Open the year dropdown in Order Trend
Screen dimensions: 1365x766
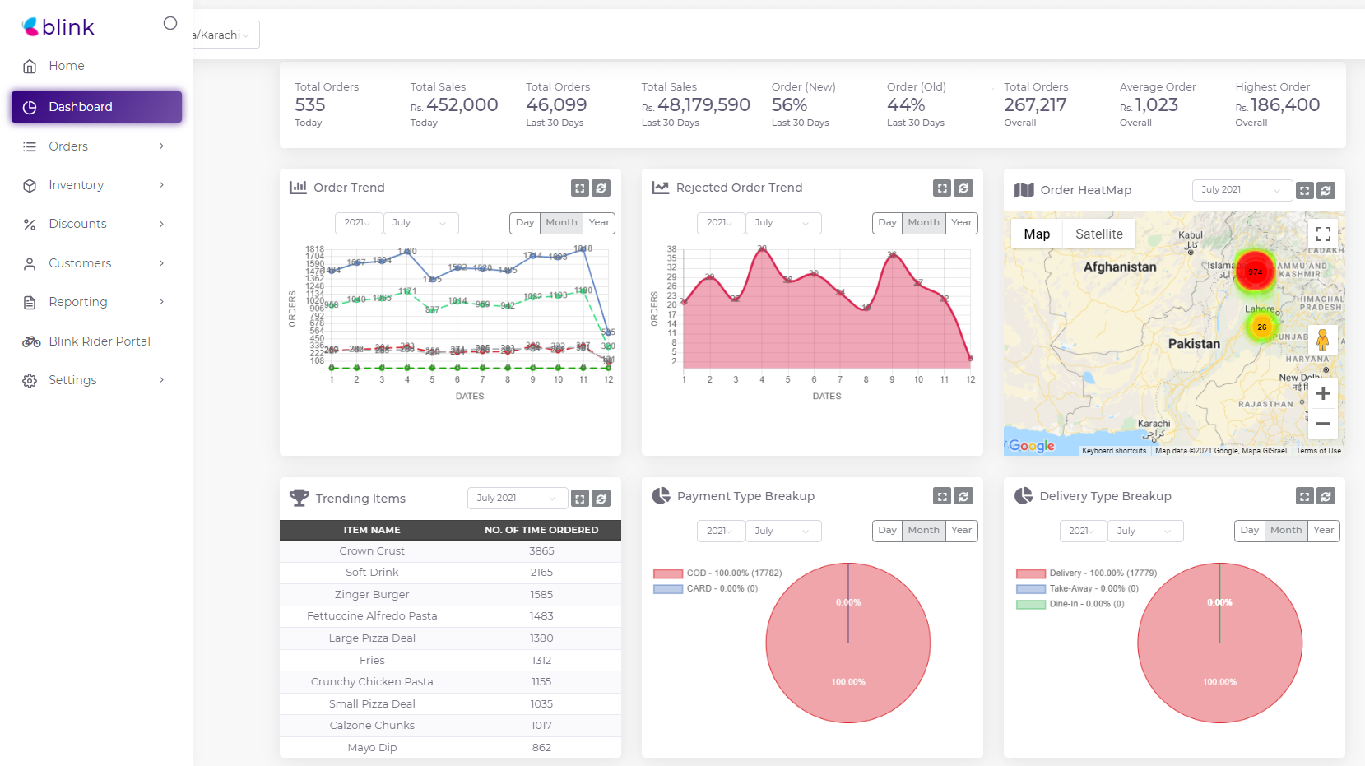(358, 222)
